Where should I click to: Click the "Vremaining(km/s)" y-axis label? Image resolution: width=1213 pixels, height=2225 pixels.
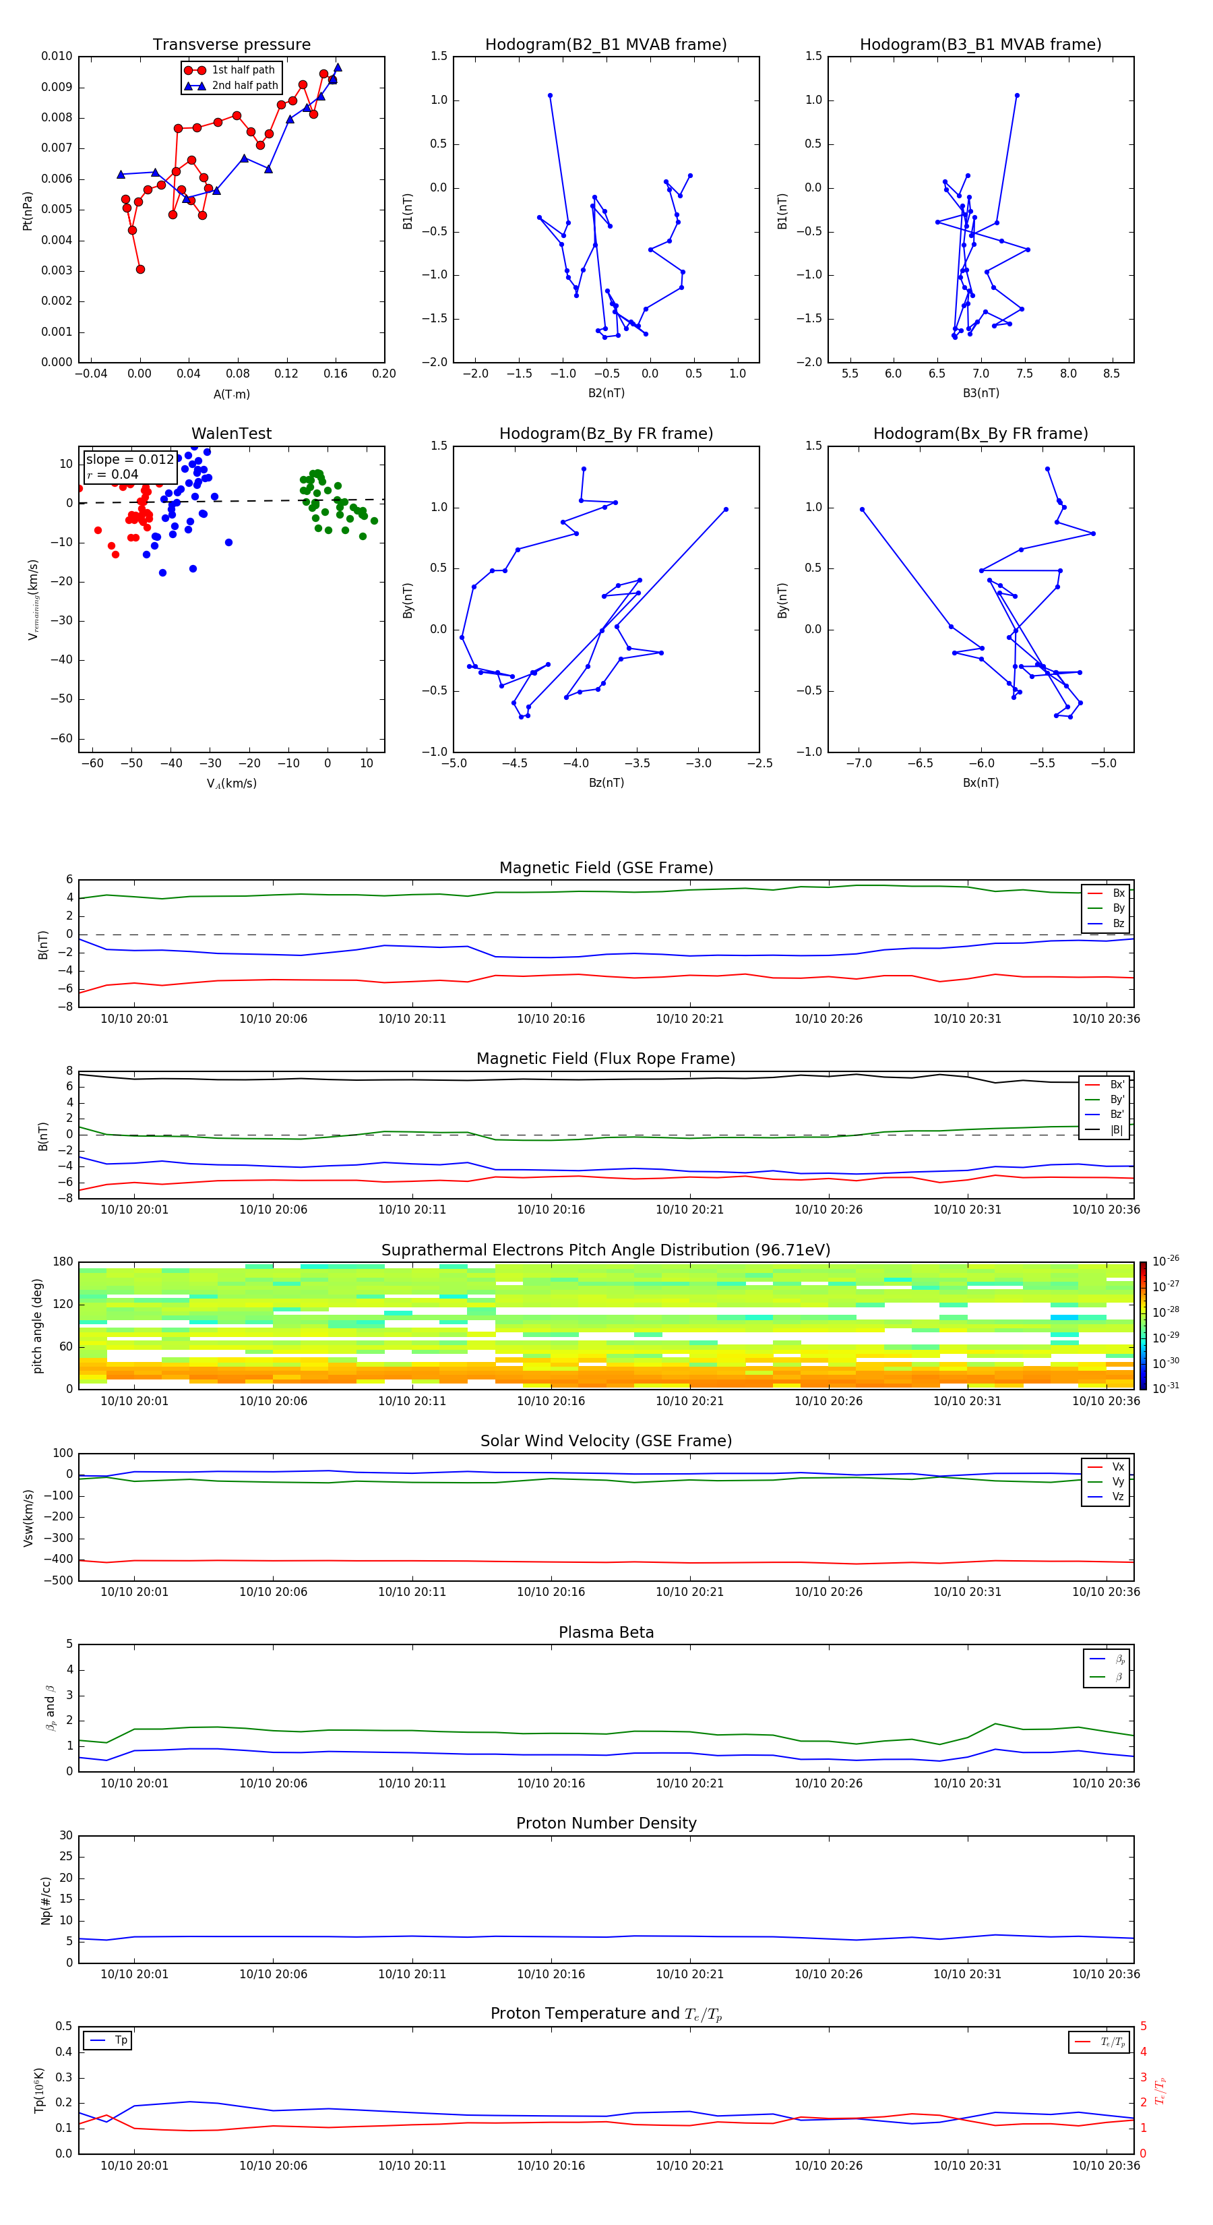pos(33,599)
